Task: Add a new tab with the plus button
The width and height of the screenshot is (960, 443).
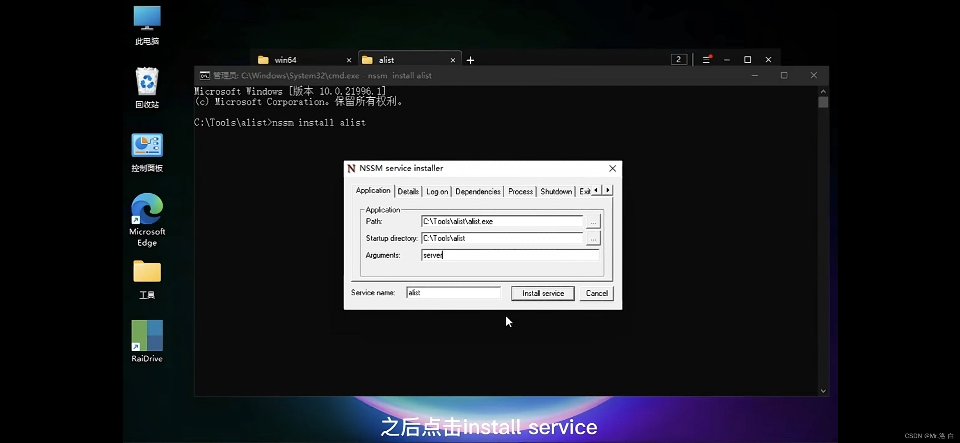Action: [470, 60]
